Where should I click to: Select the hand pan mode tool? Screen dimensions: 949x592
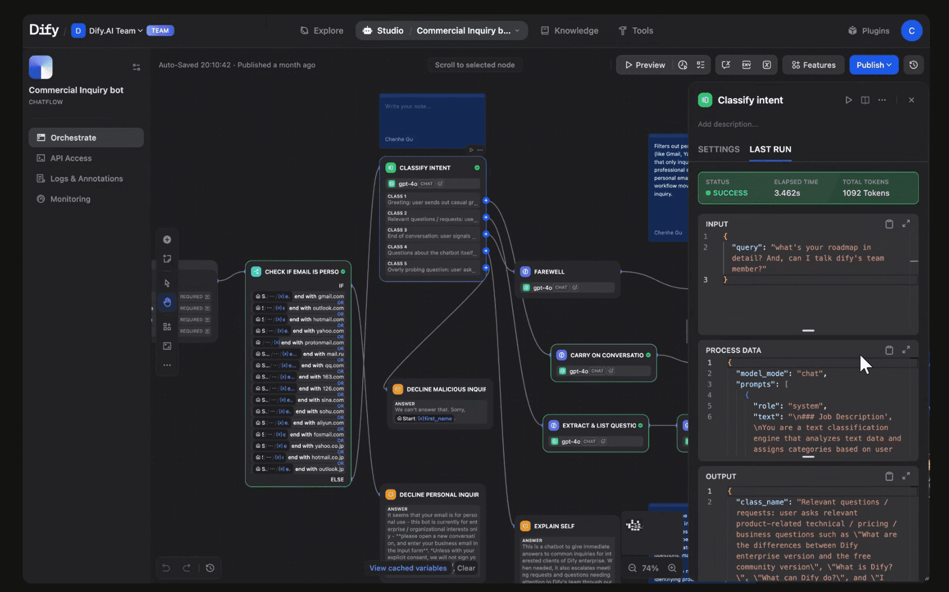pos(167,302)
